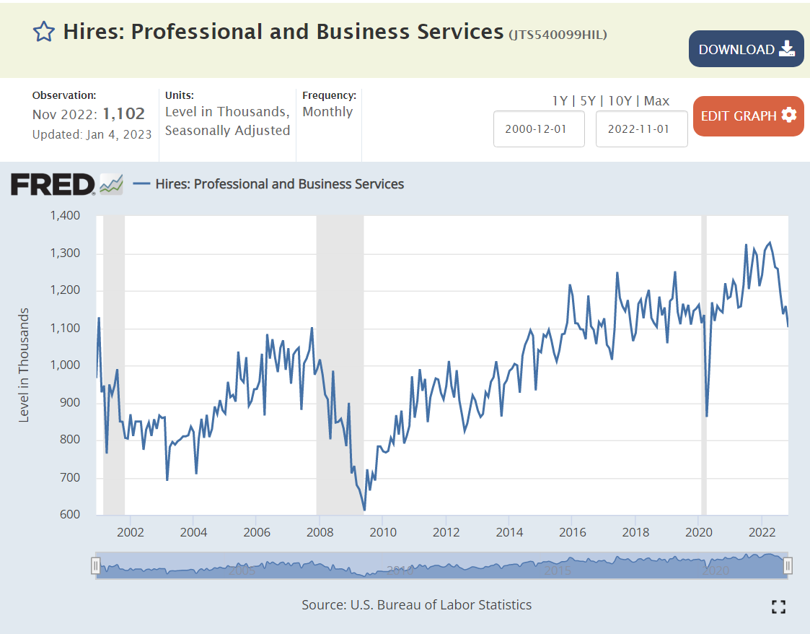Click the navigator timeline overview strip
The height and width of the screenshot is (634, 810).
(x=441, y=565)
